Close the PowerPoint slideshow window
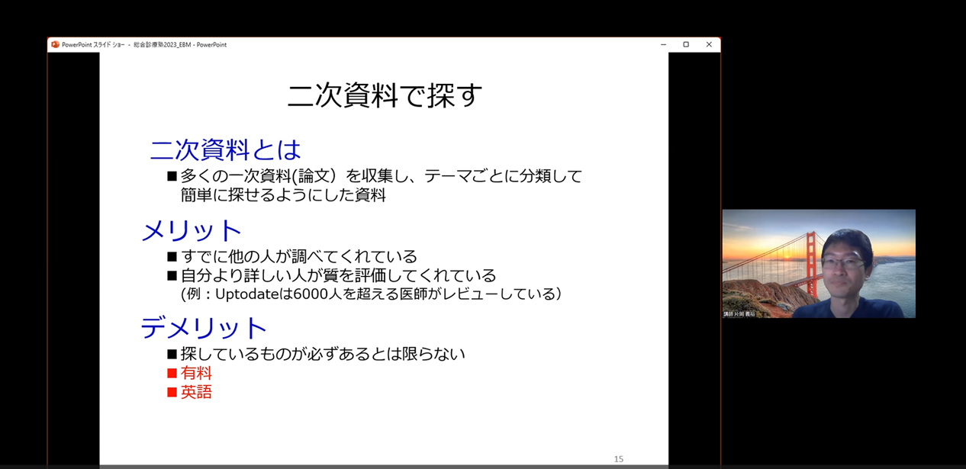The width and height of the screenshot is (966, 469). point(709,45)
